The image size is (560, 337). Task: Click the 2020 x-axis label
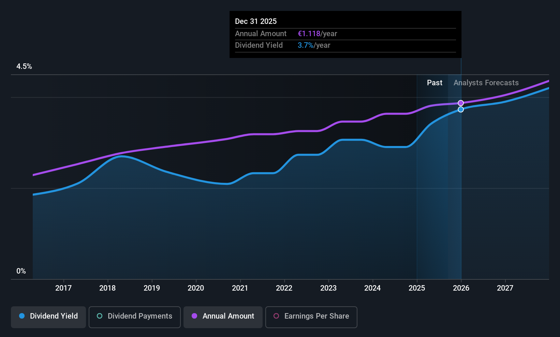[x=196, y=288]
